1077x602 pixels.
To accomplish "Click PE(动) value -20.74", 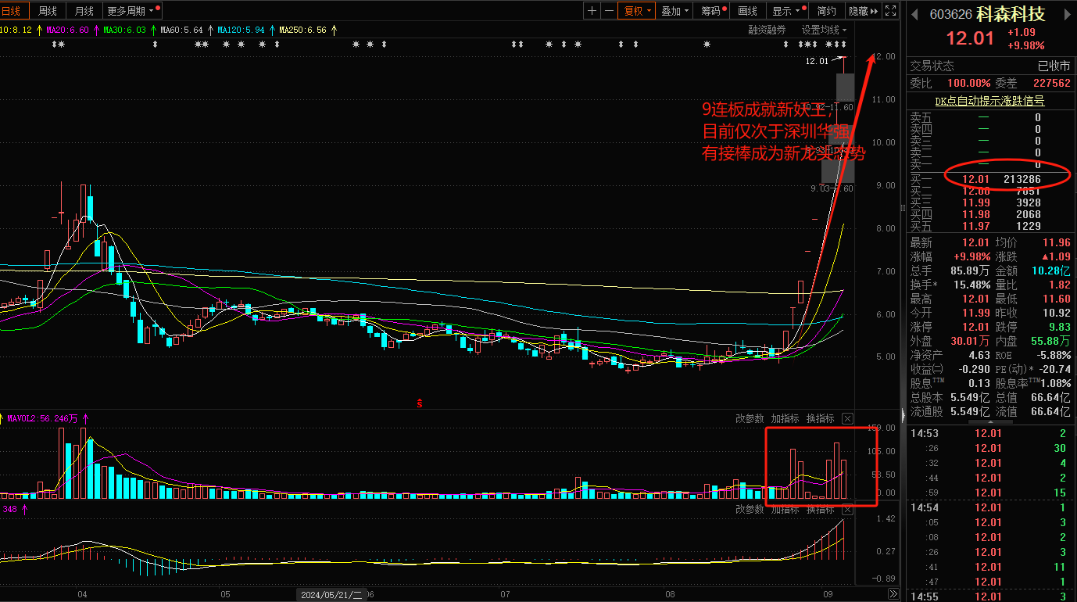I will [1053, 369].
